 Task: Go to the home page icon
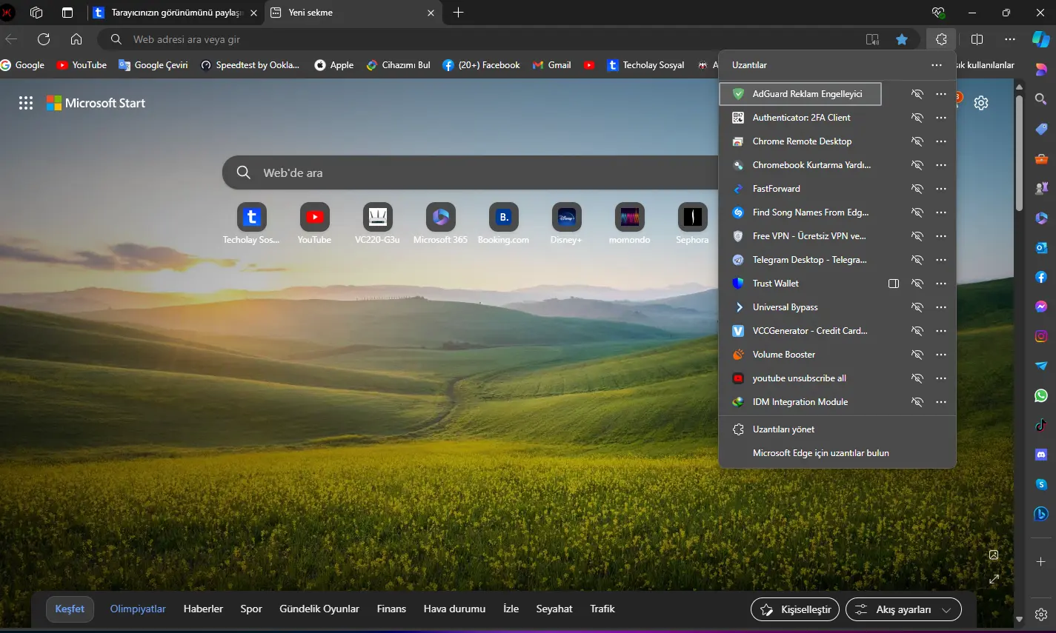click(76, 39)
